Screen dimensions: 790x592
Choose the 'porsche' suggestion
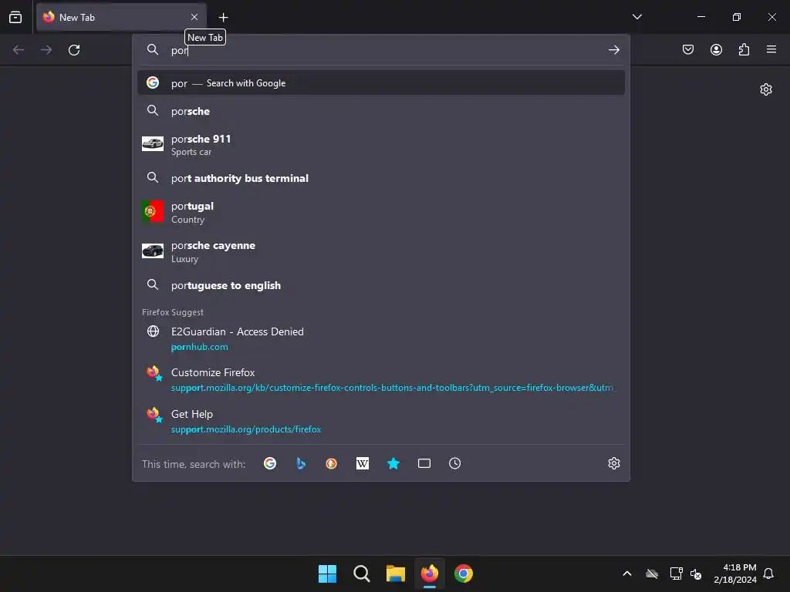point(381,111)
